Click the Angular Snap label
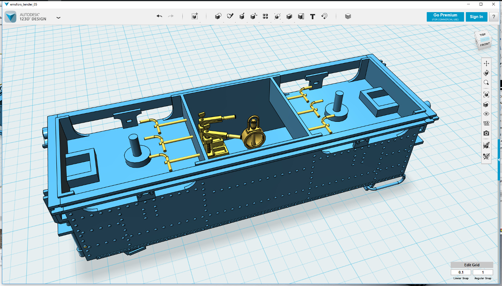 [x=483, y=278]
